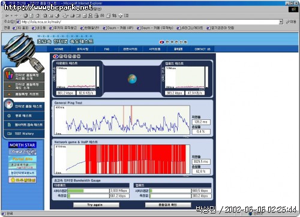Click the 한국전산원 logo in the header
The image size is (300, 217).
coord(173,42)
